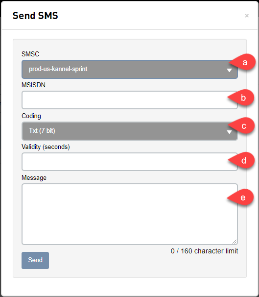
Task: Click the Send button
Action: tap(35, 260)
